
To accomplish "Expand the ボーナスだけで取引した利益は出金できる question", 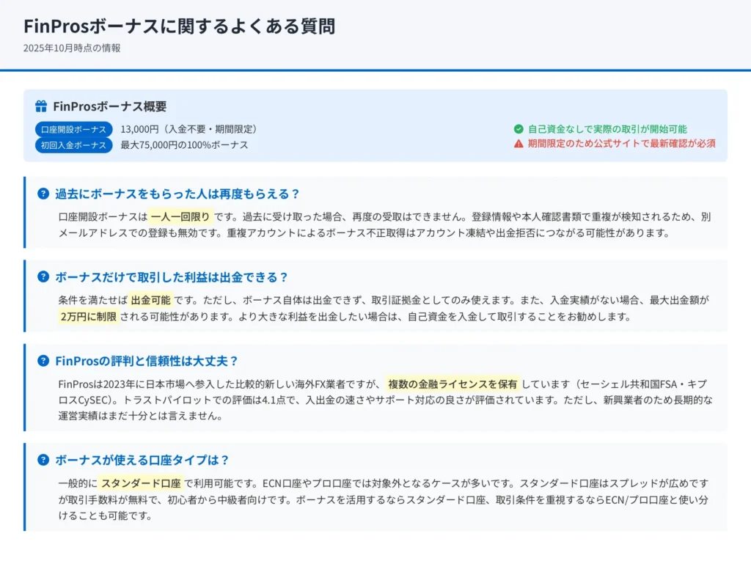I will 172,277.
